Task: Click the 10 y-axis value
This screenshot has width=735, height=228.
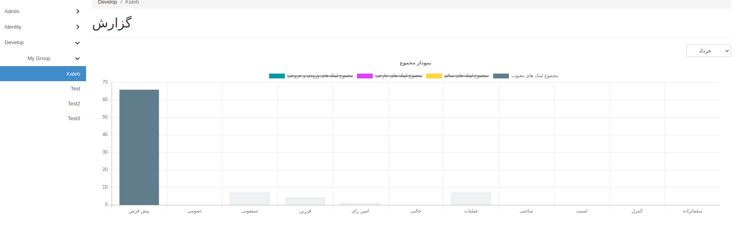Action: tap(105, 187)
